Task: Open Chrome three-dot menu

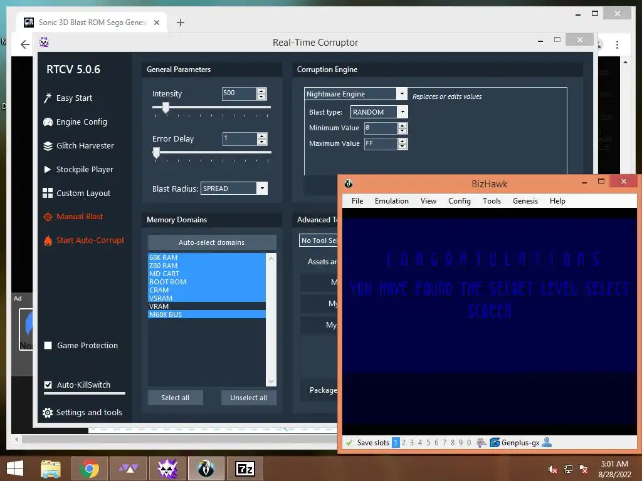Action: click(617, 44)
